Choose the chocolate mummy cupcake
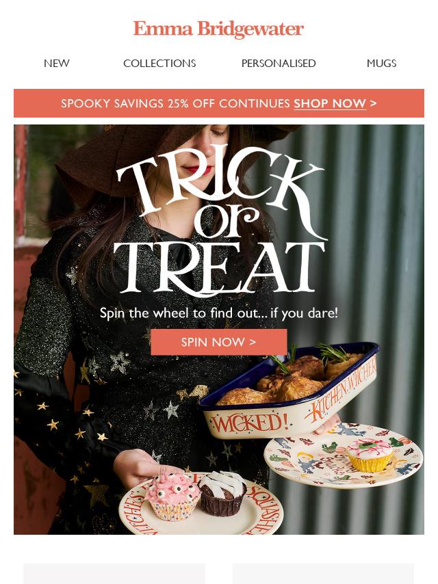Viewport: 438px width, 584px height. pyautogui.click(x=222, y=493)
